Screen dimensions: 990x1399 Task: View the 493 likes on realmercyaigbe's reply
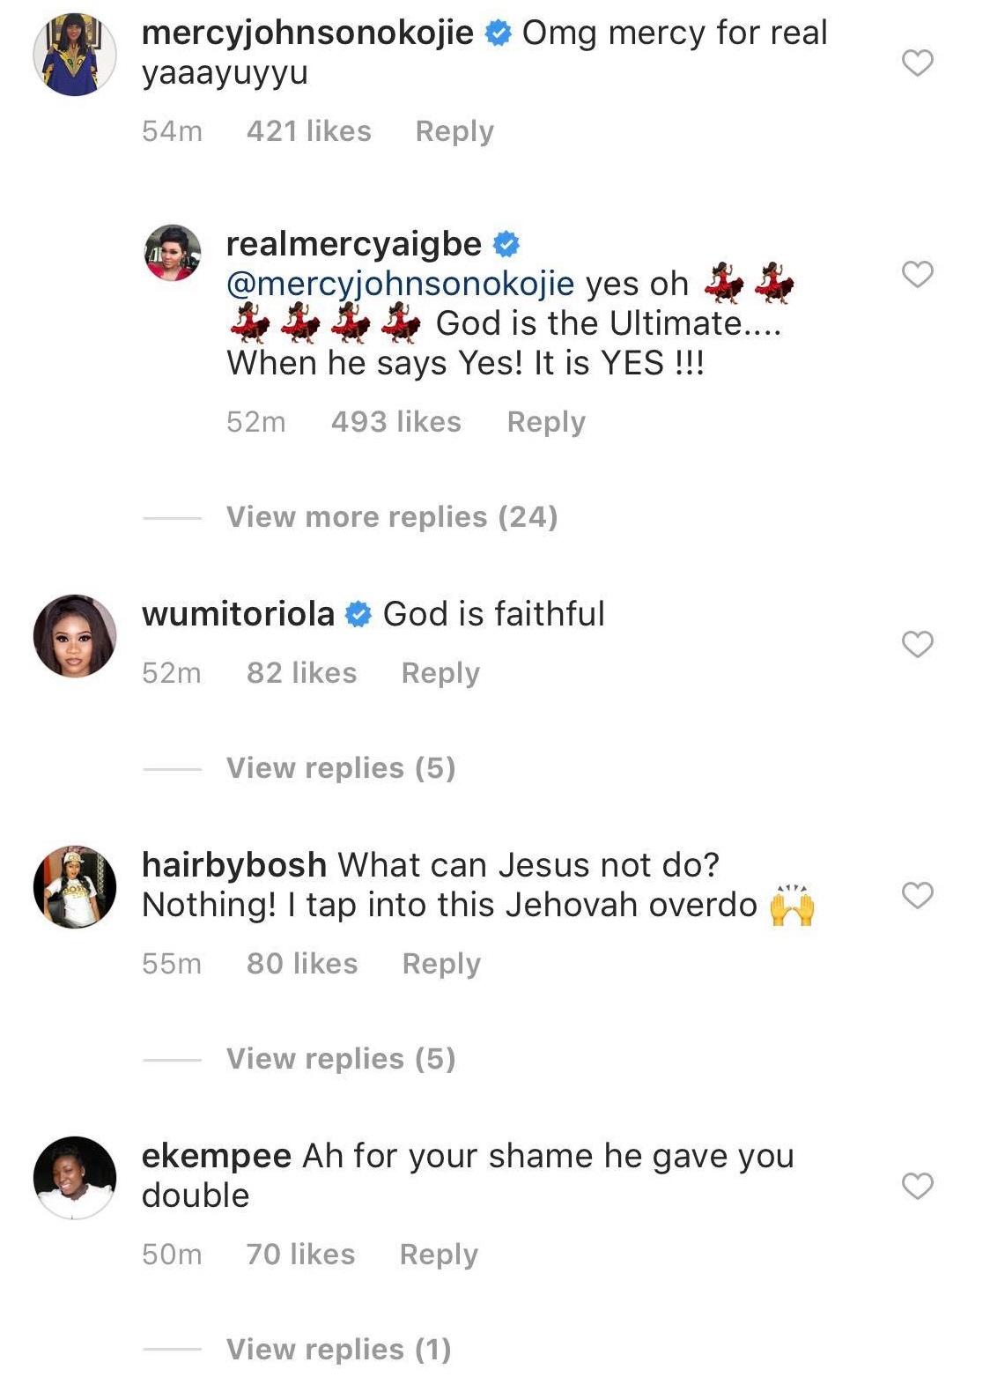pos(396,422)
